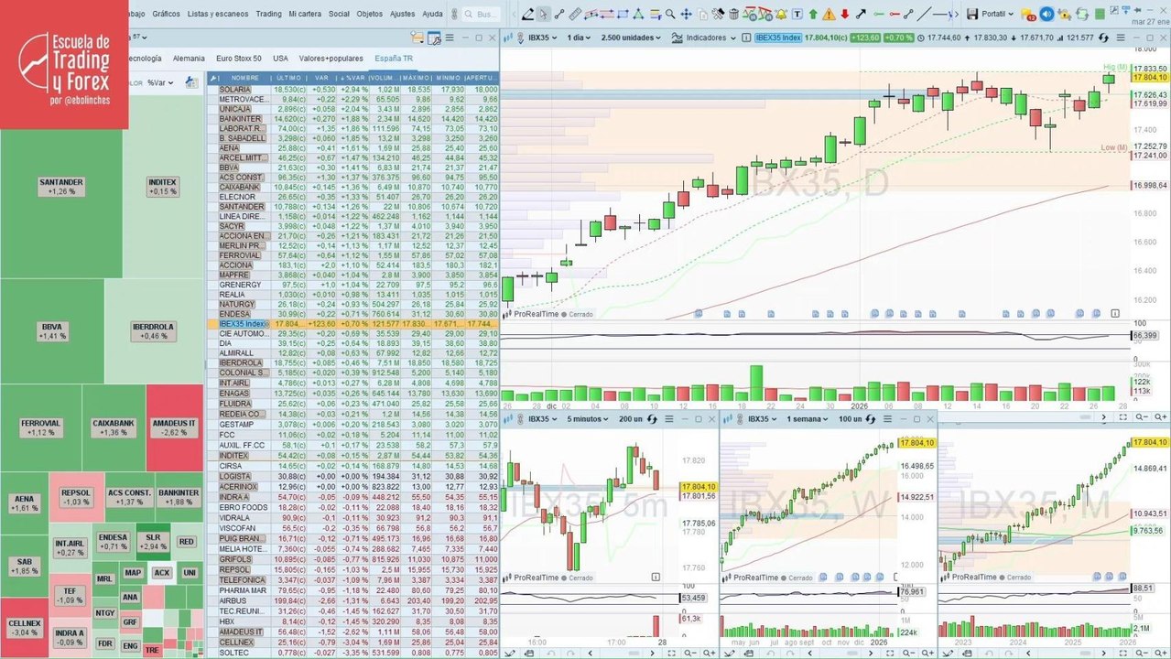Select the triangle drawing tool
This screenshot has width=1171, height=659.
pos(638,15)
